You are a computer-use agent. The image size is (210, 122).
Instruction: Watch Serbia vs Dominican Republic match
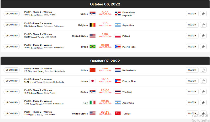[192, 14]
